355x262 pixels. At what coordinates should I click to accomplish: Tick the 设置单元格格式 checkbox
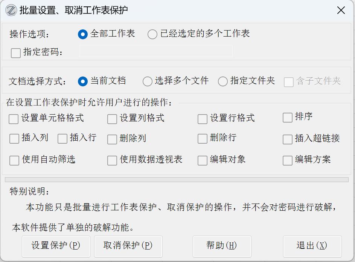(14, 119)
